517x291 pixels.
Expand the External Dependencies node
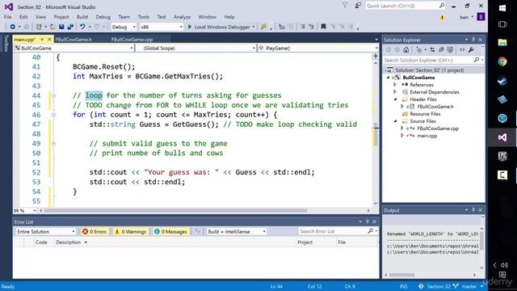[x=395, y=91]
